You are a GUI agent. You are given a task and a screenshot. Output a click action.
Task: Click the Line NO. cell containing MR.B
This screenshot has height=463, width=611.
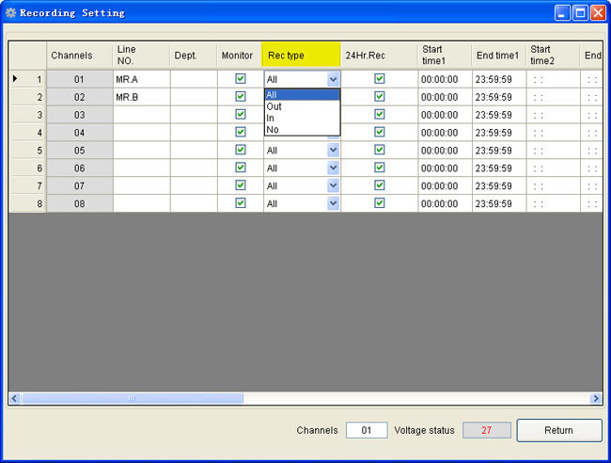[x=141, y=97]
